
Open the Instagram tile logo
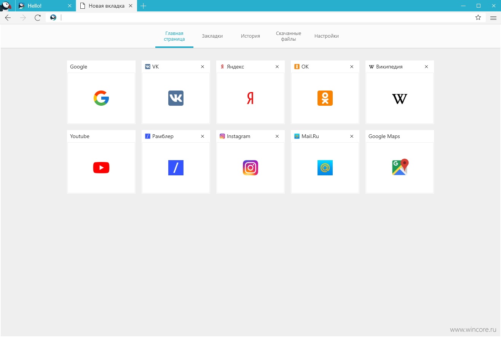pos(250,168)
